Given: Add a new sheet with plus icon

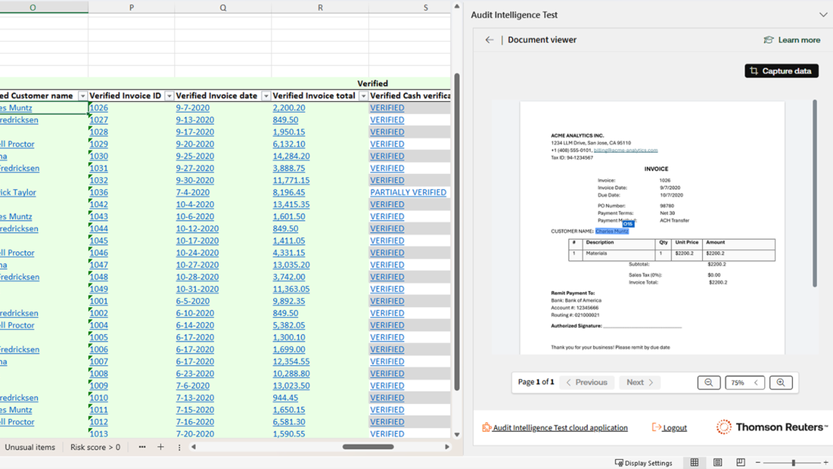Looking at the screenshot, I should [161, 447].
